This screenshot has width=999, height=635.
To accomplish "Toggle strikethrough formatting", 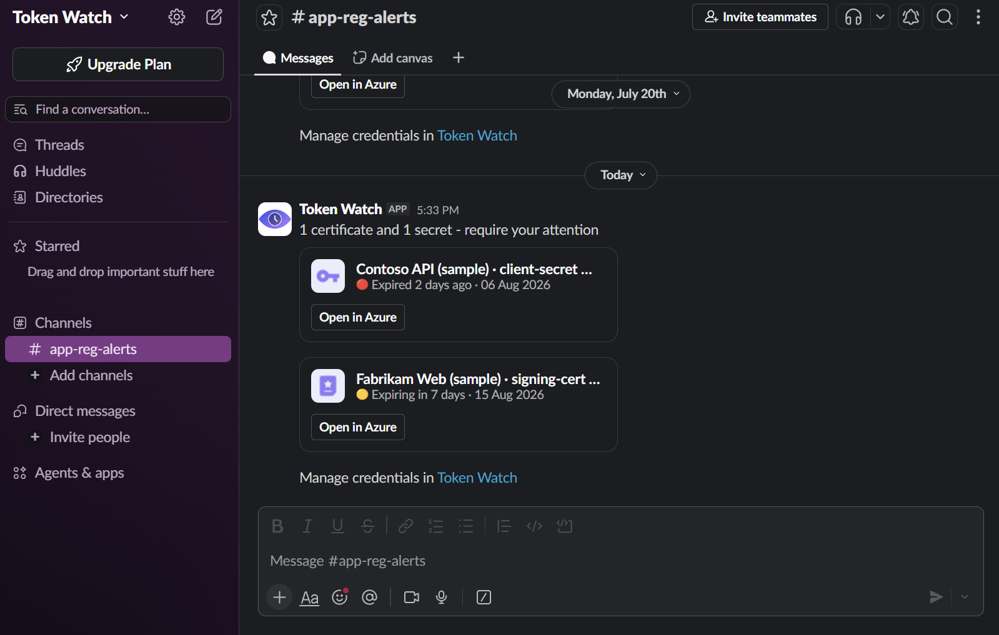I will click(x=368, y=526).
